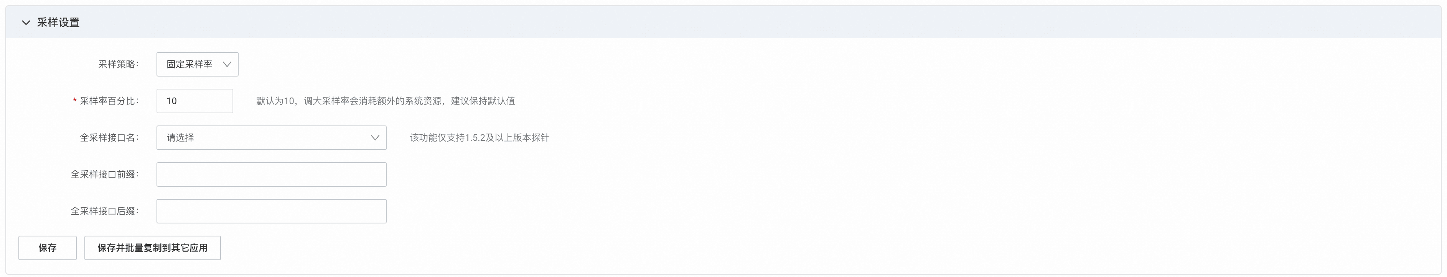Image resolution: width=1447 pixels, height=277 pixels.
Task: Click the arrow icon beside 固定采样率
Action: [227, 65]
